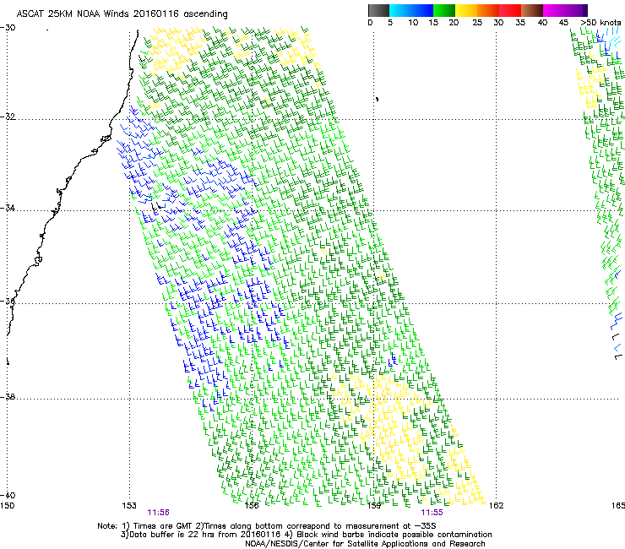Click the "-30" latitude axis label
Viewport: 625px width, 549px height.
pyautogui.click(x=8, y=28)
